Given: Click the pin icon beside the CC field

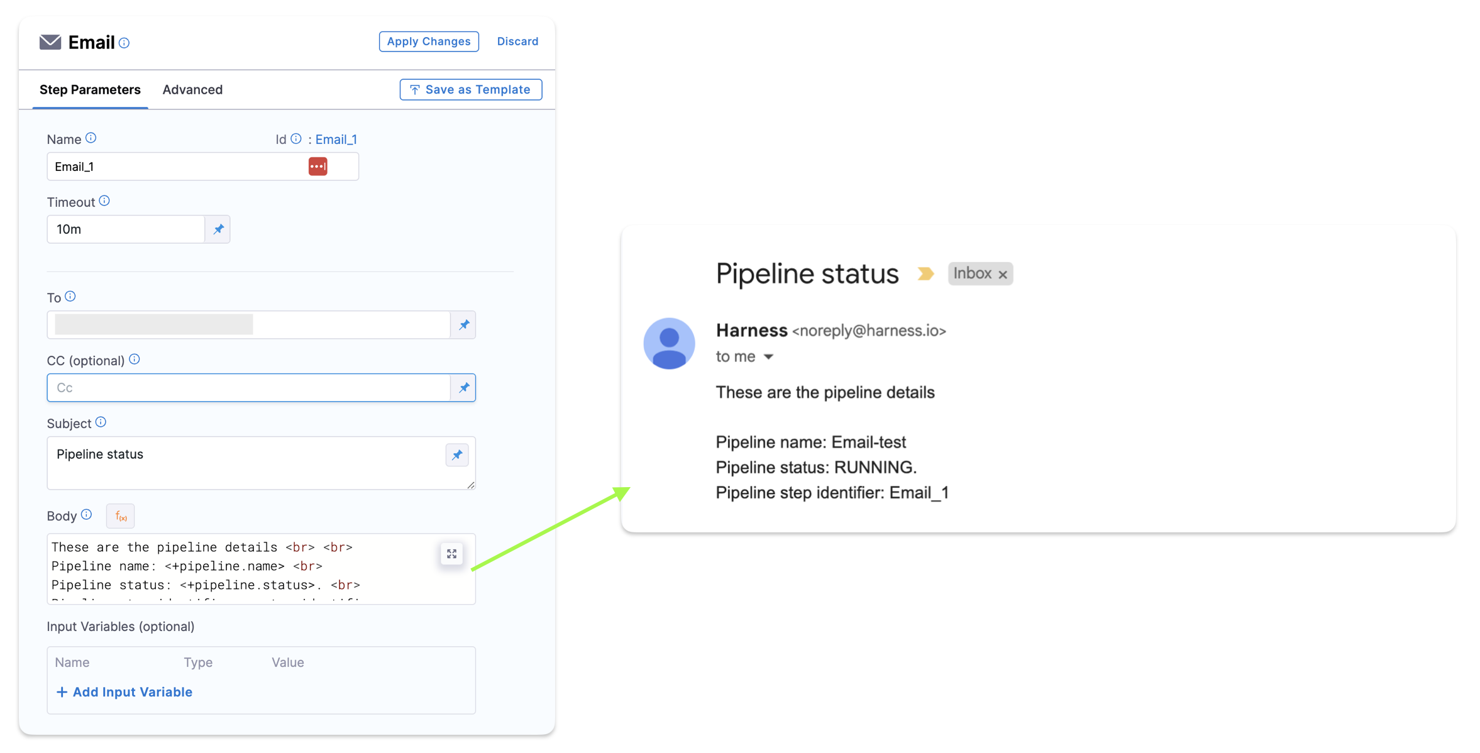Looking at the screenshot, I should point(464,388).
